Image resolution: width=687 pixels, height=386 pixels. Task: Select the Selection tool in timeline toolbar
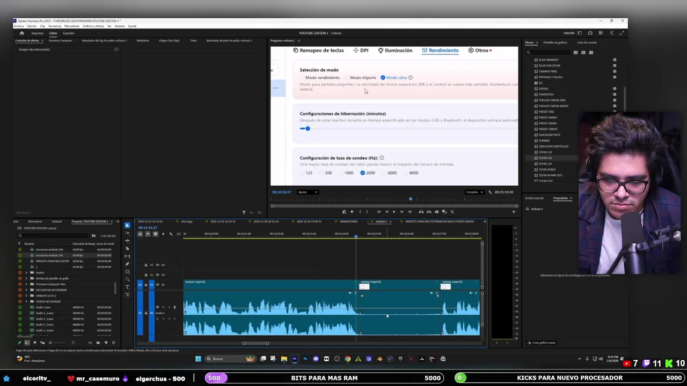127,225
